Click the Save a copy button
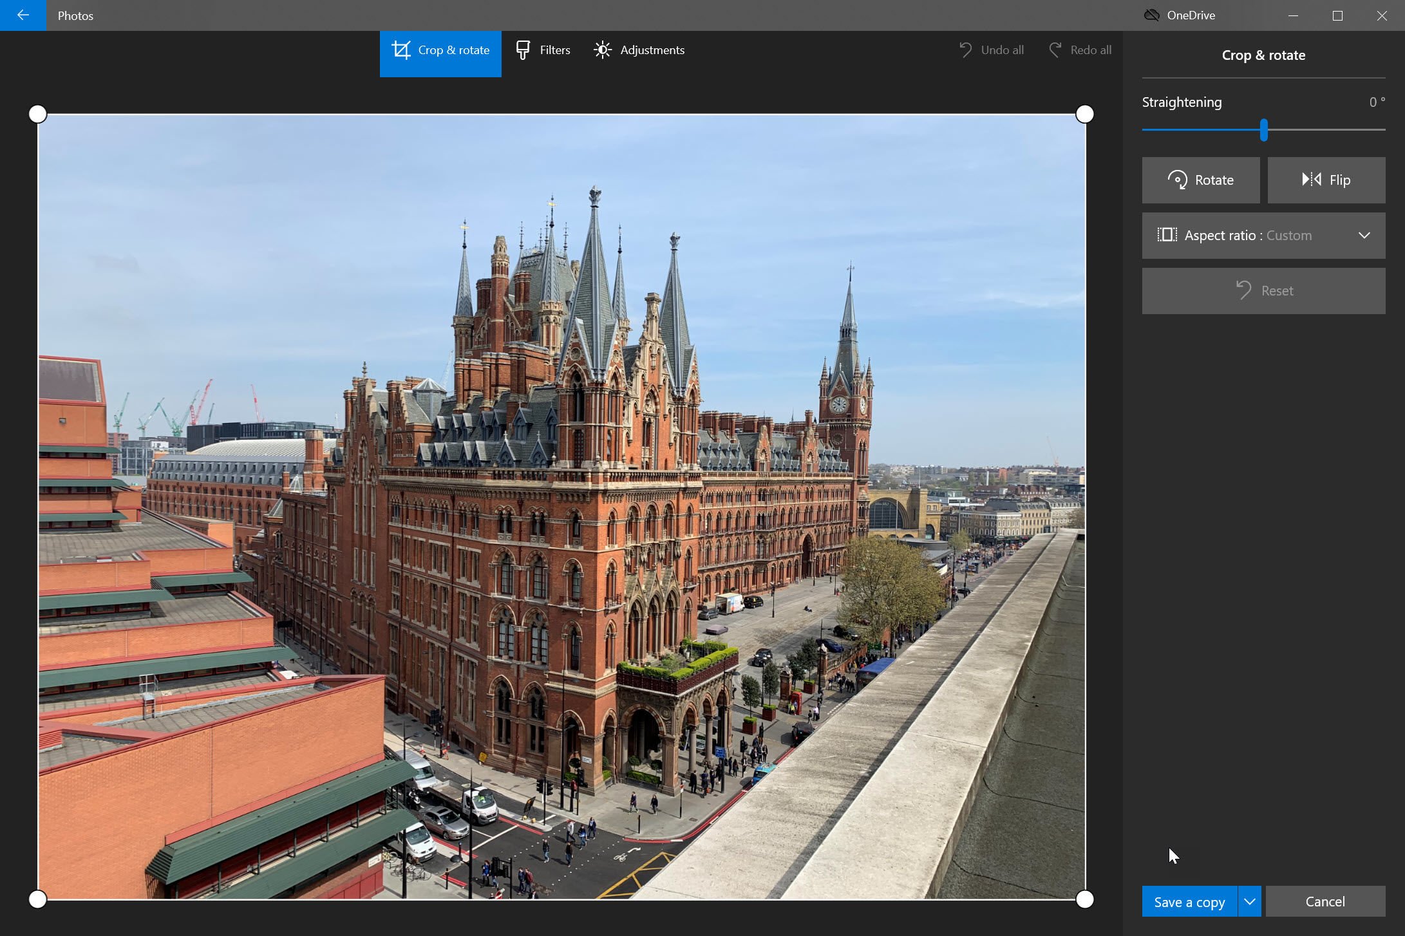 [1189, 901]
